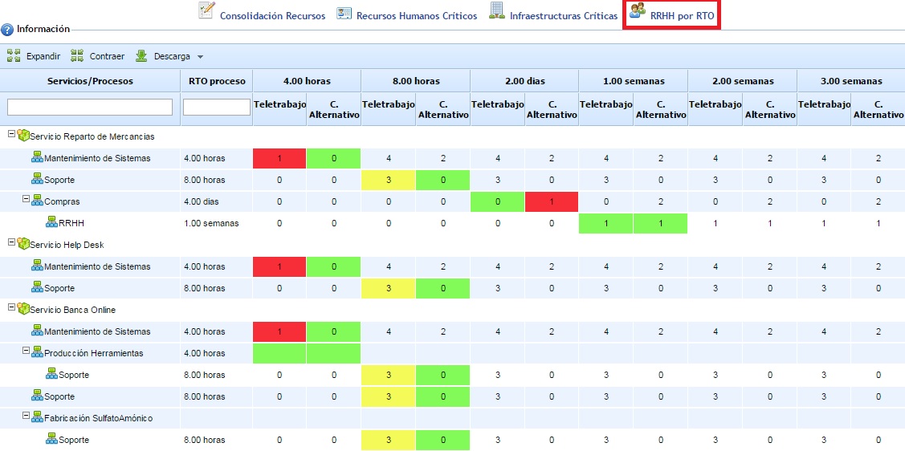Open the Infraestructuras Críticas tab
Image resolution: width=905 pixels, height=451 pixels.
point(564,15)
